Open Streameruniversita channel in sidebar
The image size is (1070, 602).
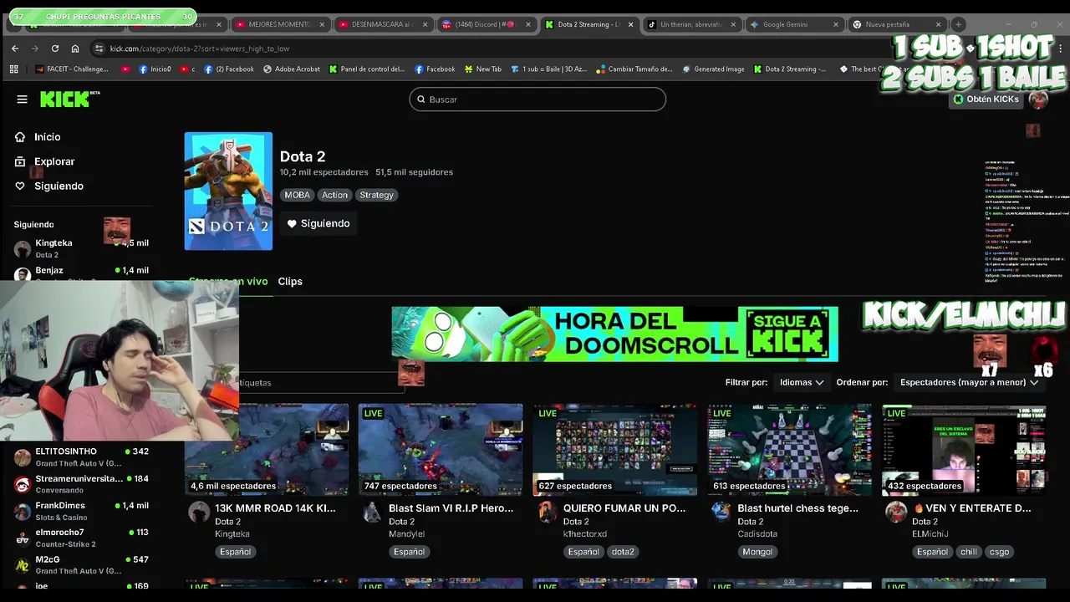click(80, 484)
